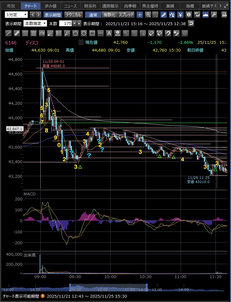Select the trend line drawing tool
Screen dimensions: 231x302
tap(8, 33)
